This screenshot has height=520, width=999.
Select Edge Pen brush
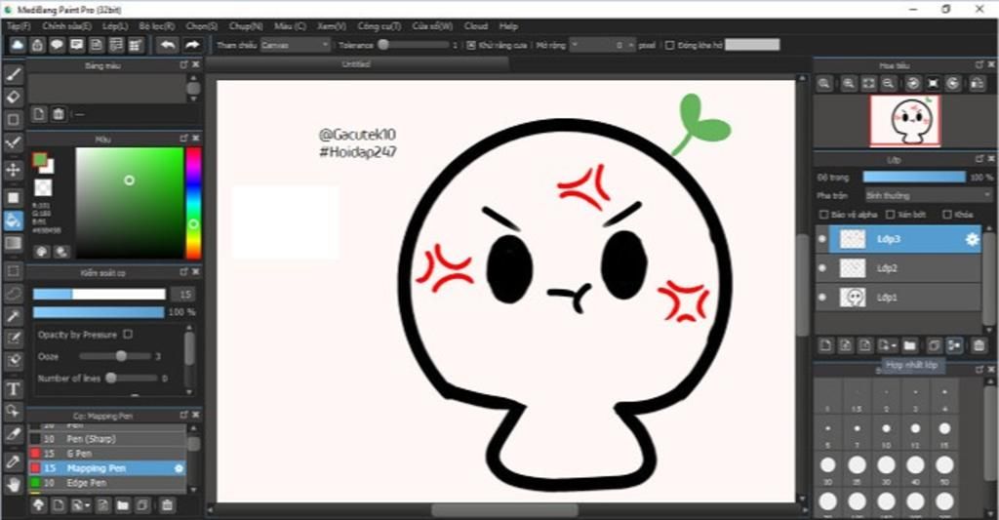pyautogui.click(x=107, y=483)
